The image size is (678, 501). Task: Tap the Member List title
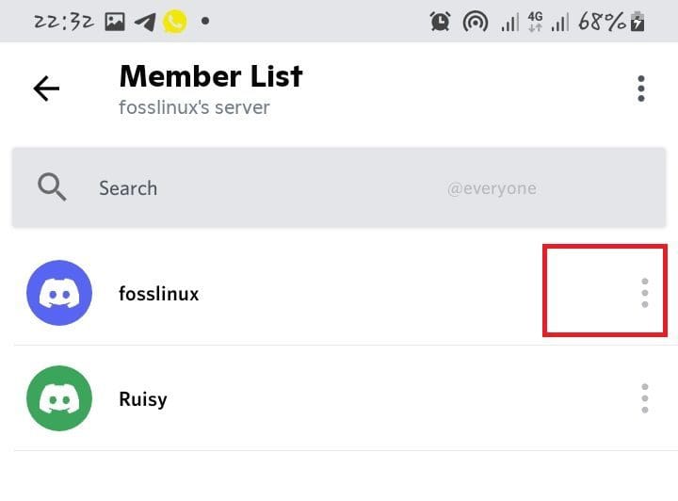[211, 76]
